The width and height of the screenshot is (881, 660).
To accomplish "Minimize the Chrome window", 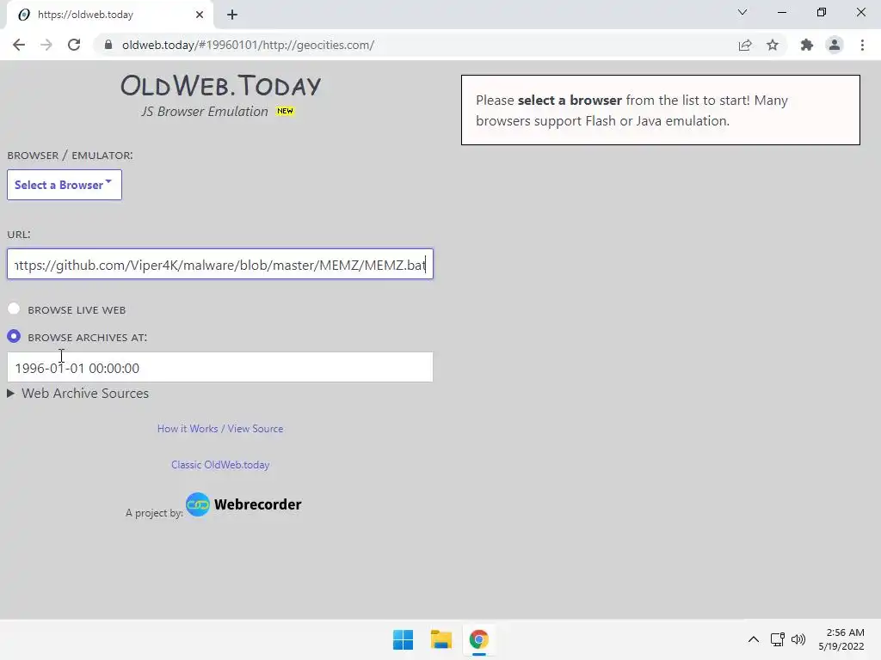I will 781,12.
